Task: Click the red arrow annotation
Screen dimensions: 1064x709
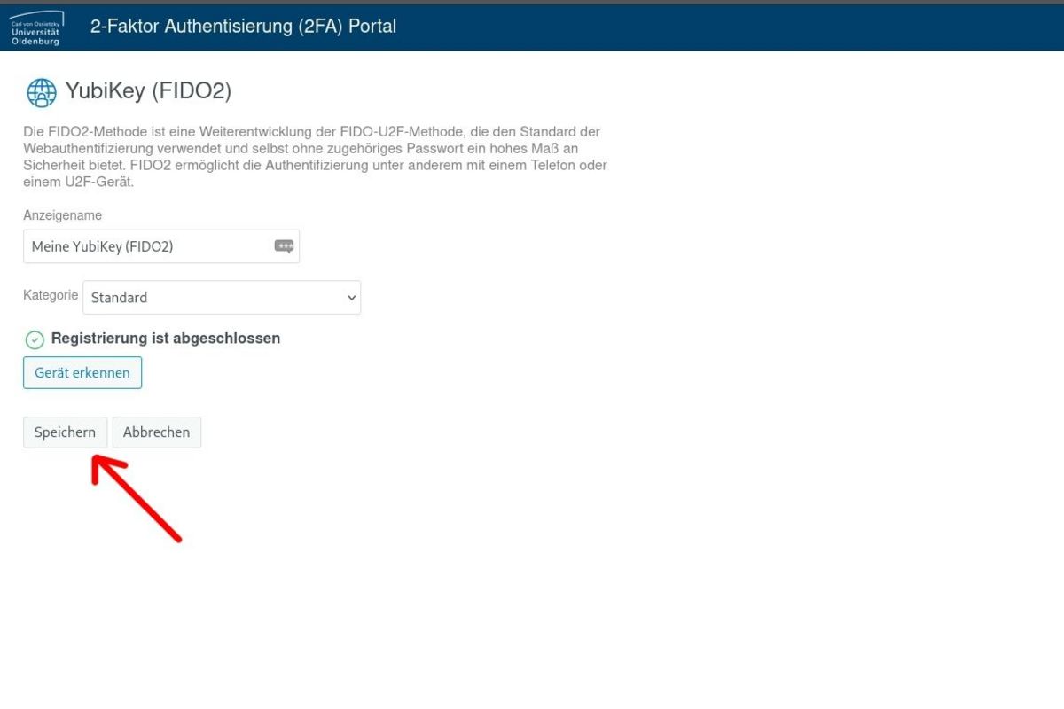Action: point(137,499)
